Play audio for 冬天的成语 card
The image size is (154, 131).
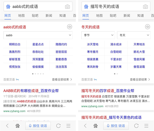click(x=148, y=27)
